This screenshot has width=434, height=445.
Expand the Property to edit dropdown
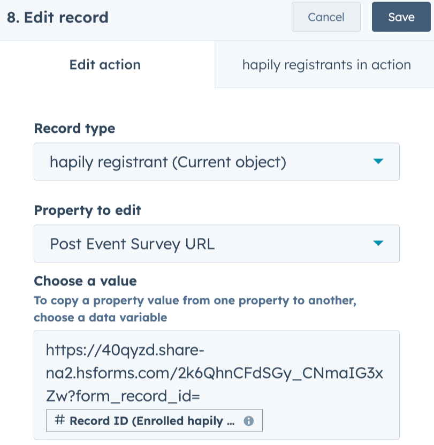click(x=216, y=244)
